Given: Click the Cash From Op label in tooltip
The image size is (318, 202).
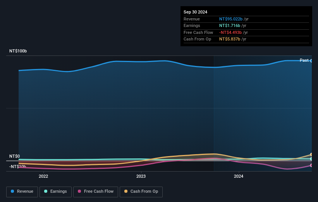Looking at the screenshot, I should (x=197, y=39).
